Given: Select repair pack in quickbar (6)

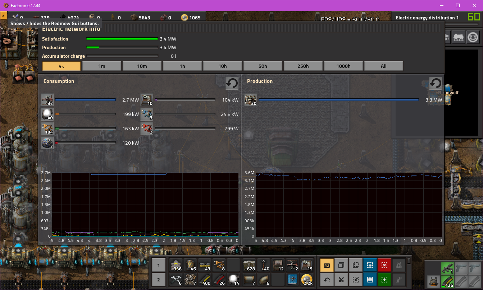Looking at the screenshot, I should [176, 279].
